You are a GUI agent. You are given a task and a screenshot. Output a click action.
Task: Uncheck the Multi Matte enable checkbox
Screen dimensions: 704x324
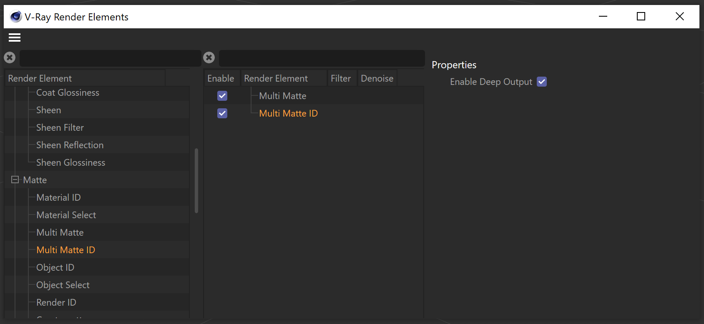point(222,96)
